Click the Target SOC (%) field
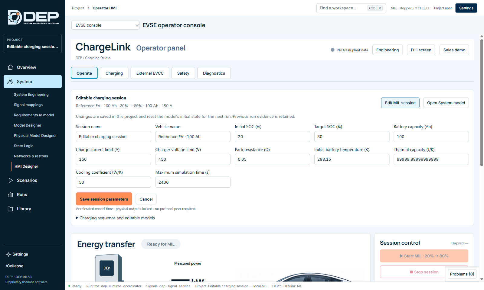The width and height of the screenshot is (484, 290). [x=352, y=137]
